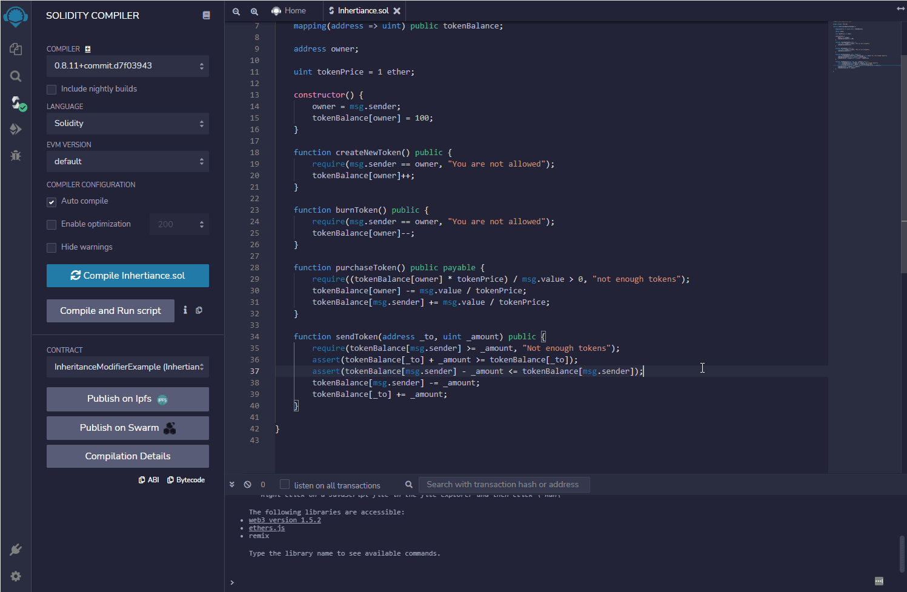Click the pending transactions count 0
Image resolution: width=907 pixels, height=592 pixels.
coord(263,485)
